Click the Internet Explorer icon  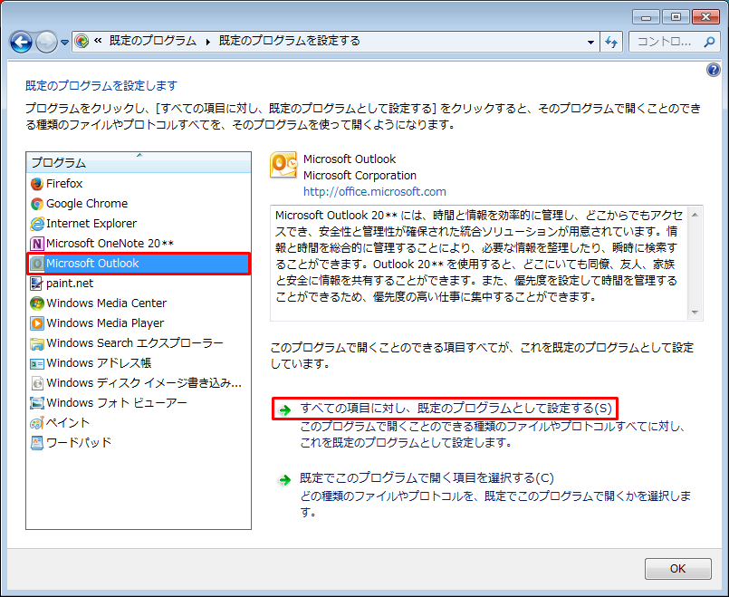(37, 224)
